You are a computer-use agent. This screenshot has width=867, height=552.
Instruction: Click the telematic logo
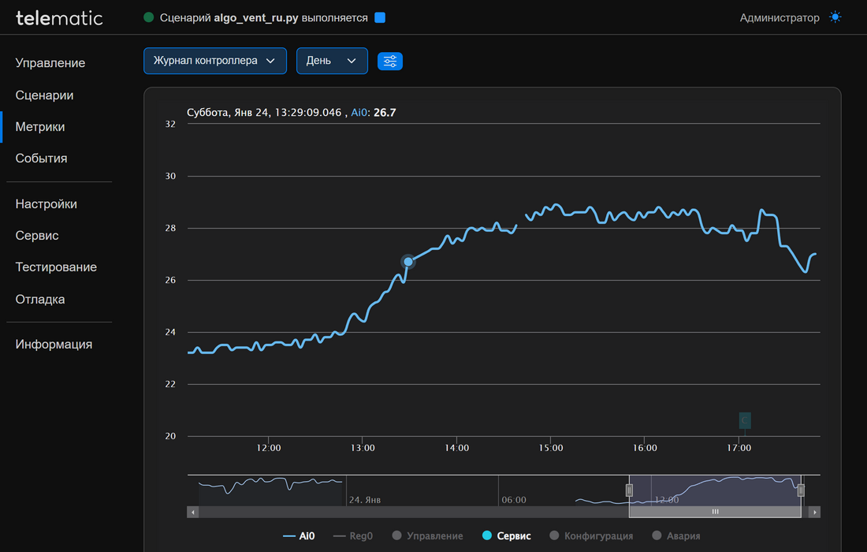tap(59, 17)
